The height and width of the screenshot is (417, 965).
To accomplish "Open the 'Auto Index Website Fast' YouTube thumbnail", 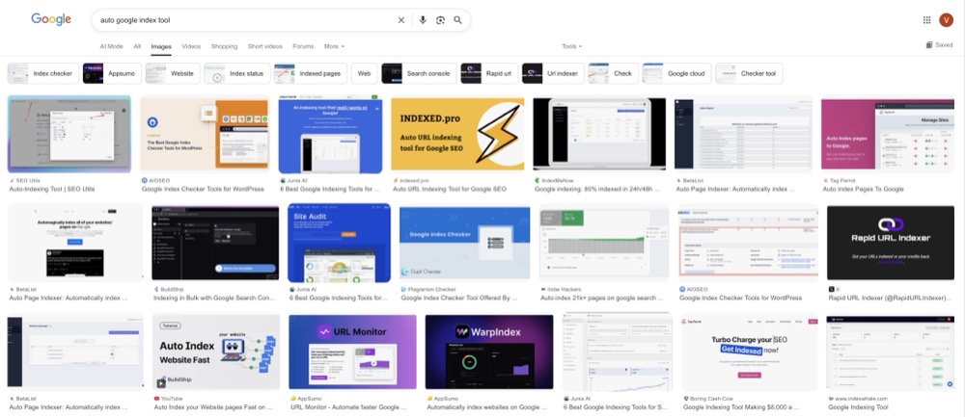I will (x=216, y=352).
